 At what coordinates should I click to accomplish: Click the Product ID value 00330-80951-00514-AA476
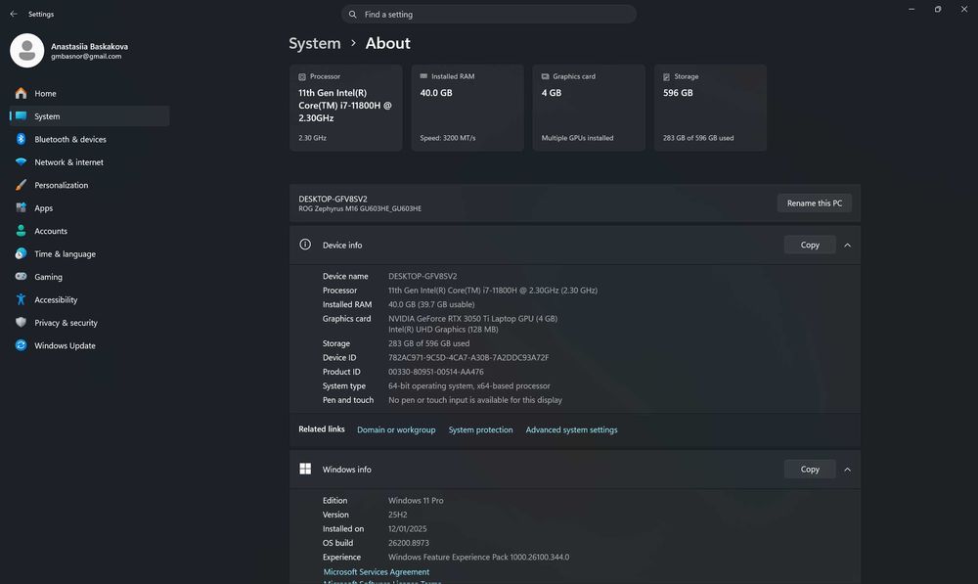point(435,372)
